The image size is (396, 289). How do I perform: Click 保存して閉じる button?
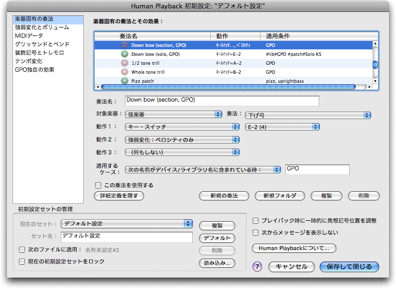tap(349, 267)
